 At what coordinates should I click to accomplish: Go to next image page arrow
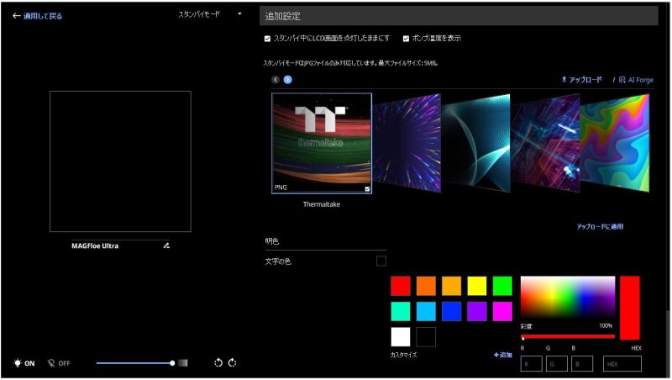click(287, 80)
